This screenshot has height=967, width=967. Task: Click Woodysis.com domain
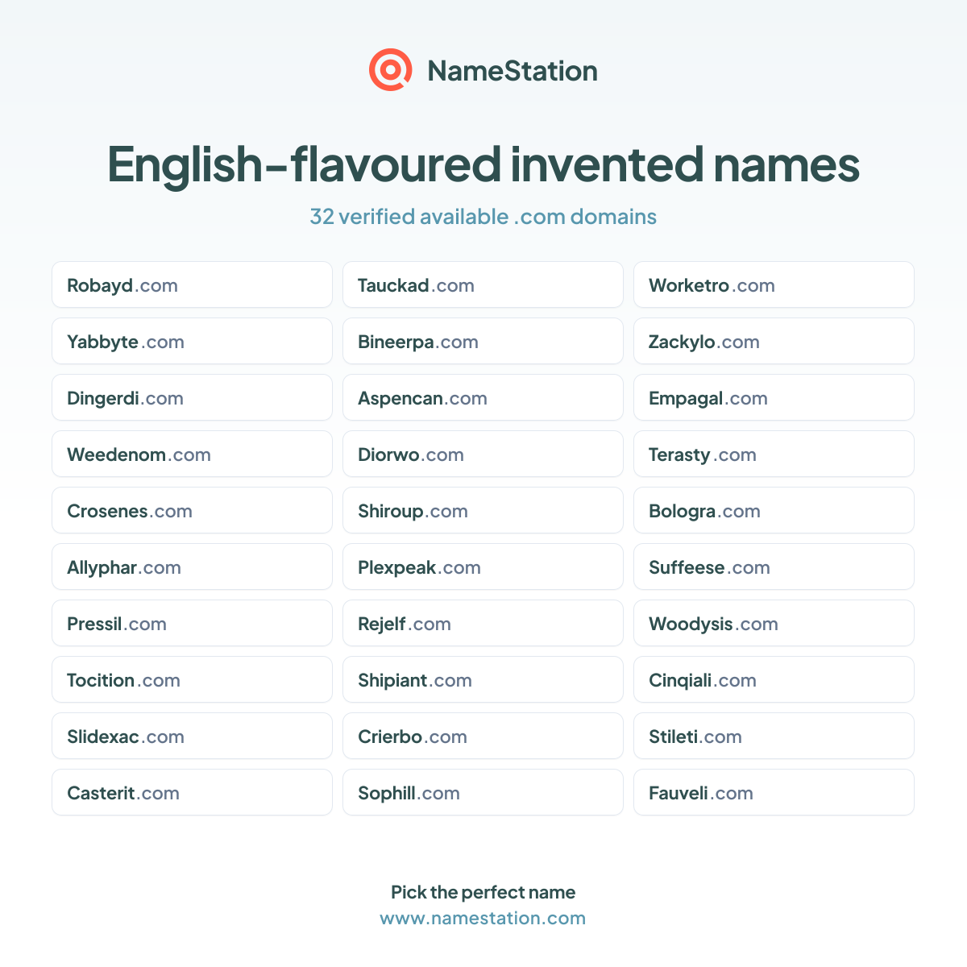774,623
